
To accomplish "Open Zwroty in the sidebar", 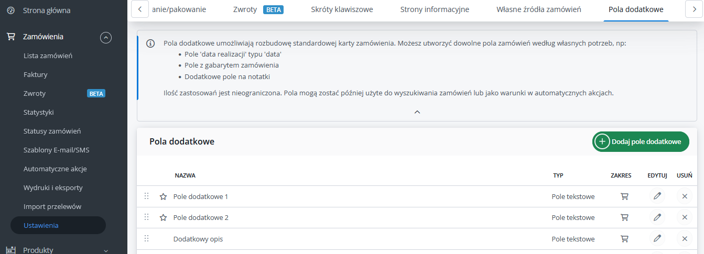I will 35,93.
